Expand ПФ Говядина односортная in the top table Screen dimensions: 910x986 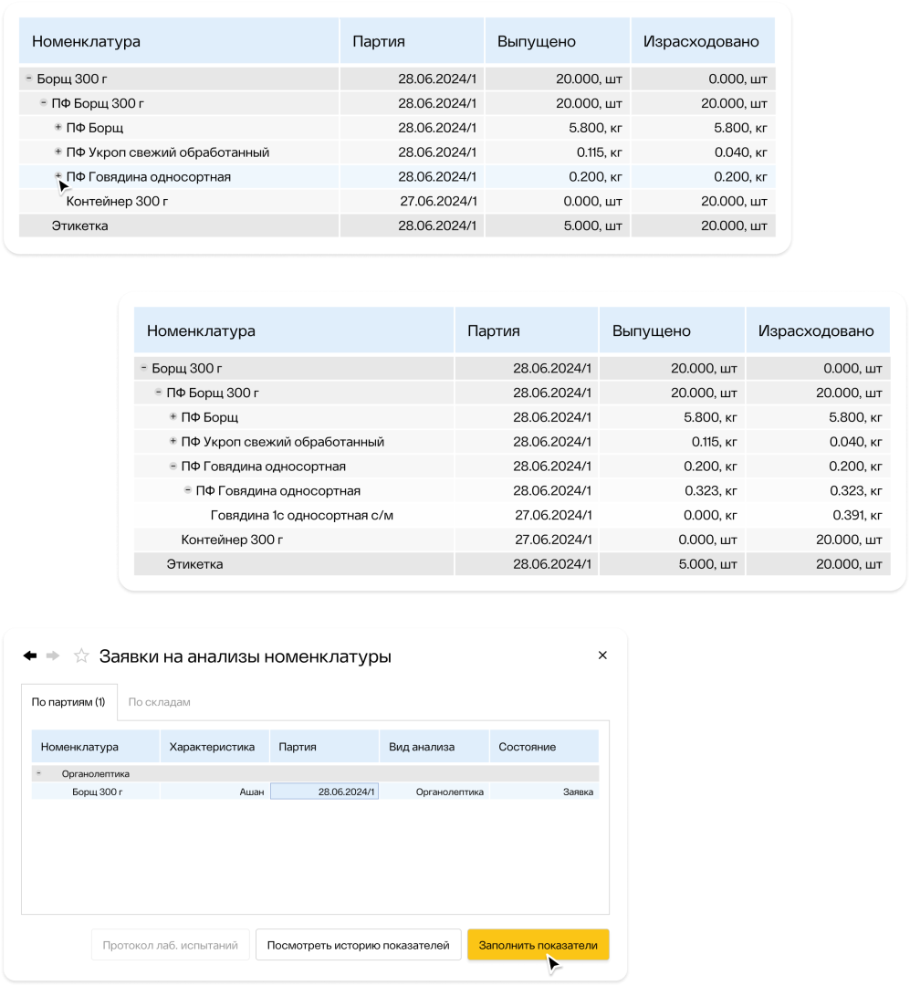[58, 177]
